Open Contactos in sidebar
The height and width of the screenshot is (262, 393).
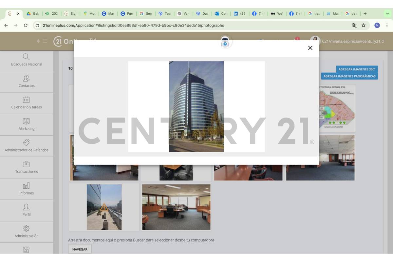click(x=27, y=82)
